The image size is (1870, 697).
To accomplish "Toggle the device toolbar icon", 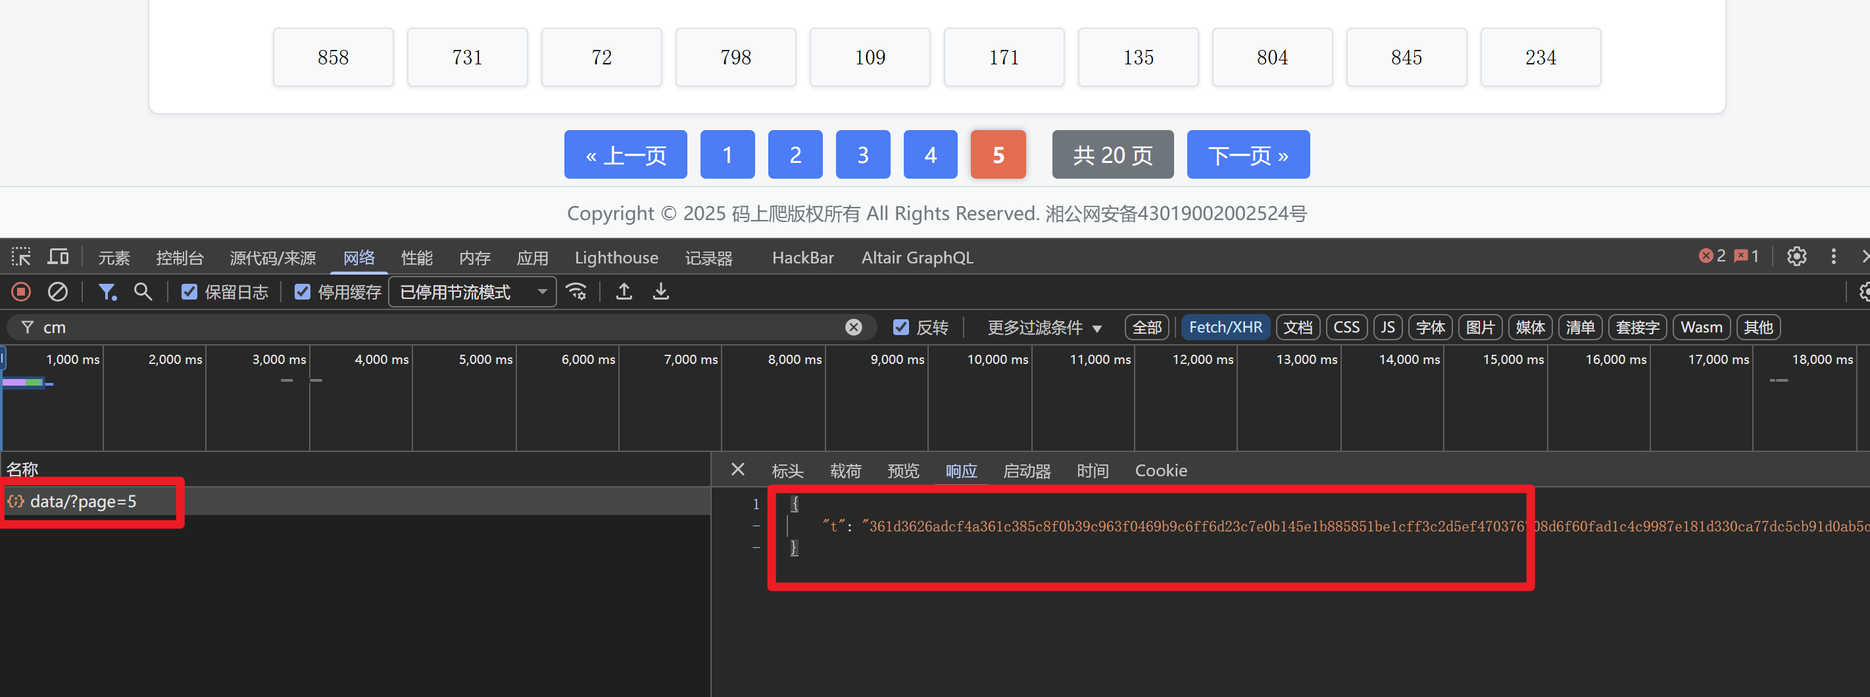I will (58, 257).
